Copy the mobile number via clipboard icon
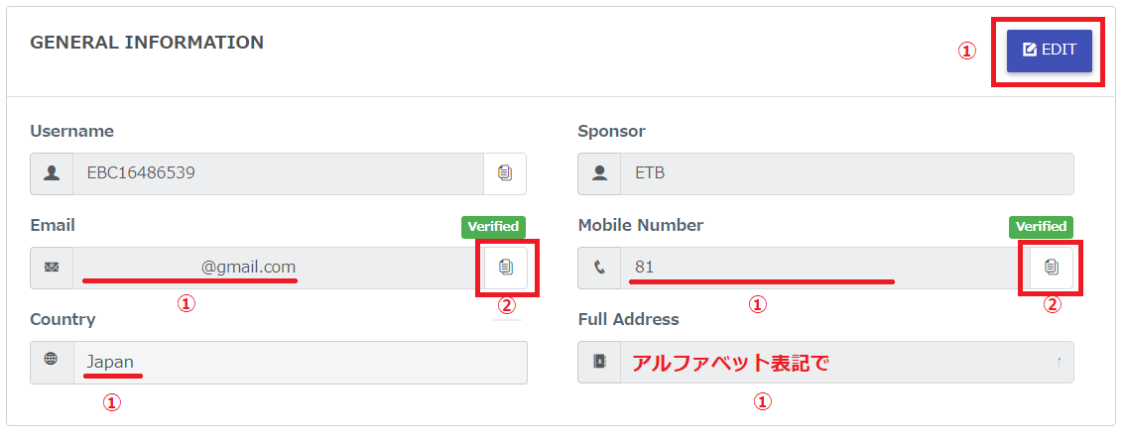This screenshot has width=1126, height=437. click(1052, 268)
